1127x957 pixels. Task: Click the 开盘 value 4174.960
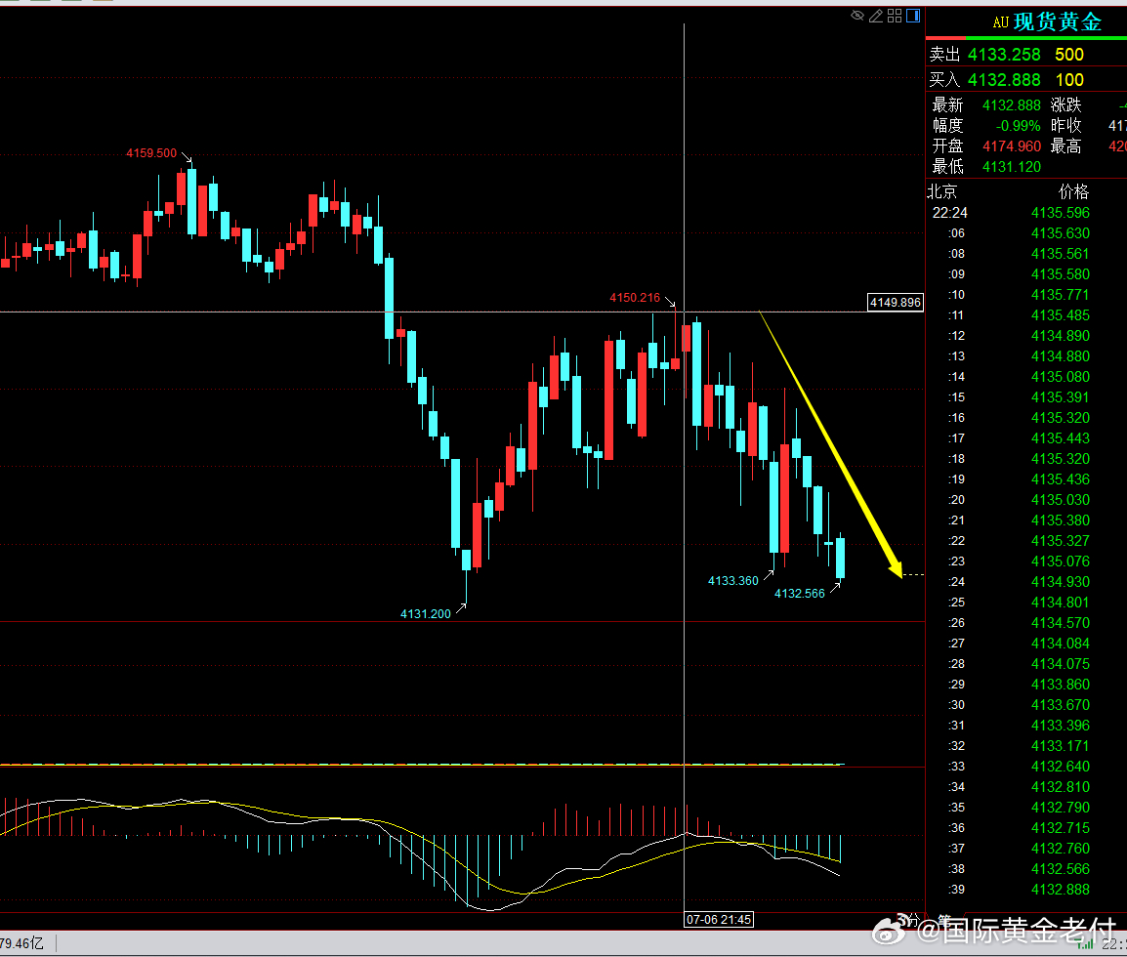pyautogui.click(x=1012, y=146)
